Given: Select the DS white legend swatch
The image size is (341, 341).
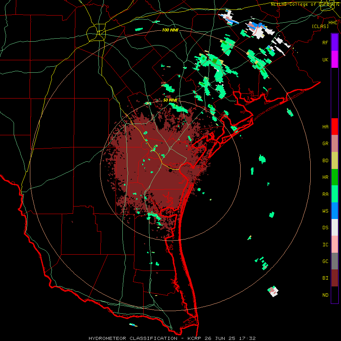Looking at the screenshot, I should [x=335, y=227].
